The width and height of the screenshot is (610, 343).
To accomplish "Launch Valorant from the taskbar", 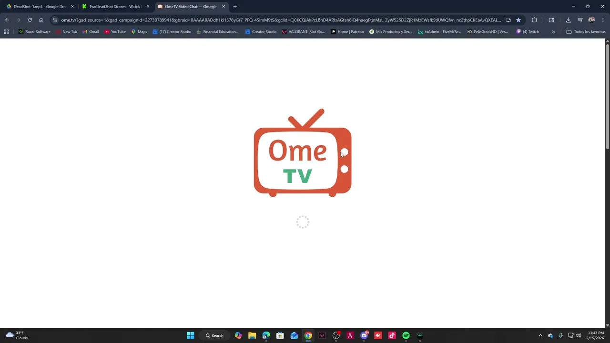I will coord(322,336).
